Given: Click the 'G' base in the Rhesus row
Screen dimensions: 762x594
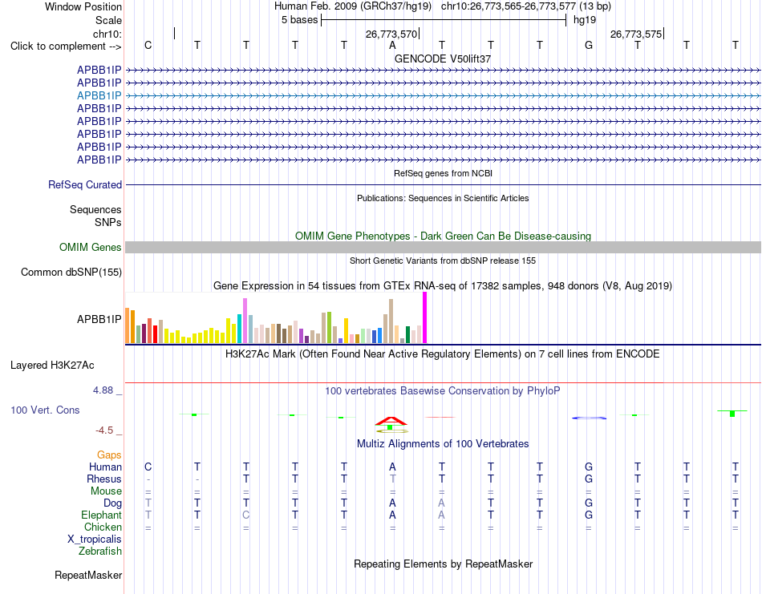Looking at the screenshot, I should click(x=589, y=479).
